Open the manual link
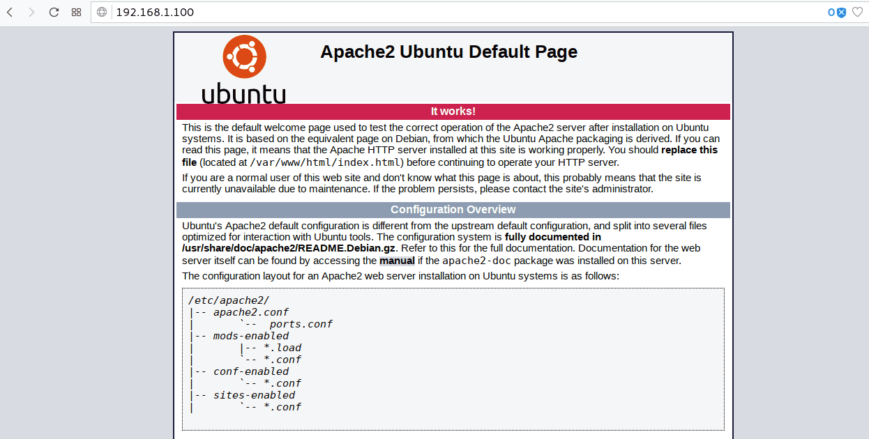869x439 pixels. click(x=397, y=261)
